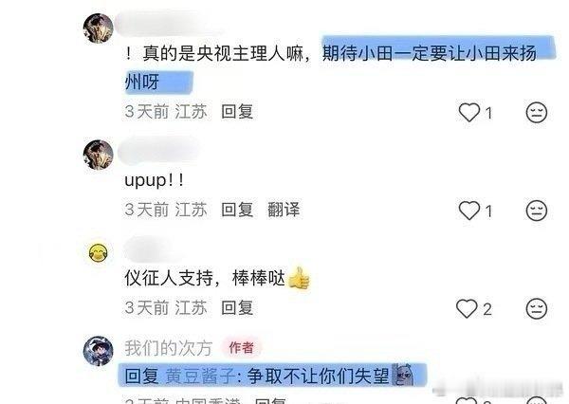Reply to the 央视主理人 comment
569x404 pixels.
237,112
